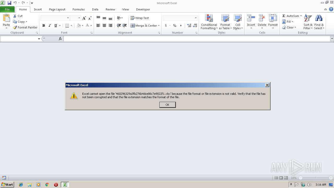334x188 pixels.
Task: Click the Delete cells icon
Action: pos(262,18)
